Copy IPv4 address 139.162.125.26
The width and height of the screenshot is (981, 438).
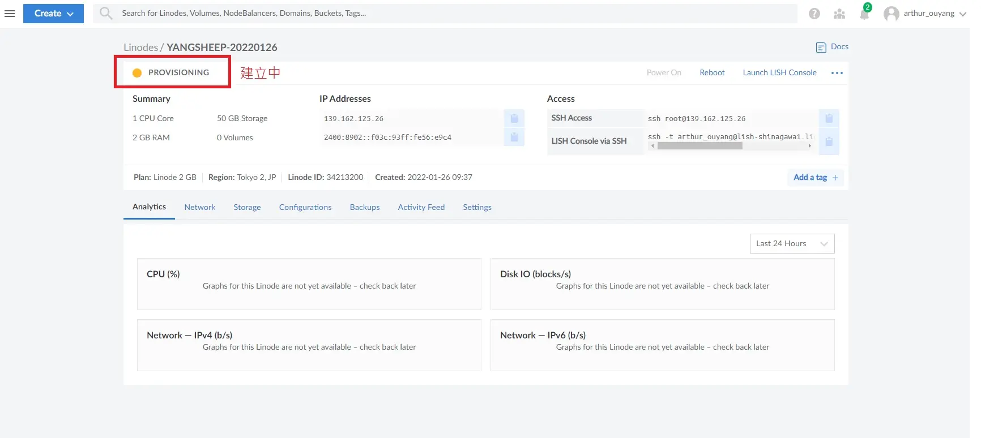point(514,118)
